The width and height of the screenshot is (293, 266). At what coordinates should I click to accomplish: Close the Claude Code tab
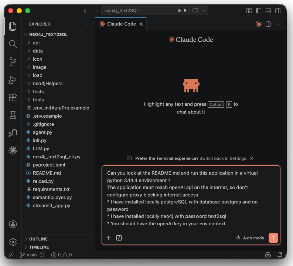141,24
